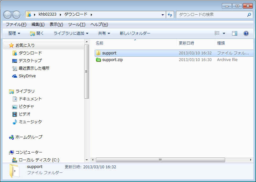
Task: Click the ローカル ディスク (C:) drive icon
Action: point(15,160)
